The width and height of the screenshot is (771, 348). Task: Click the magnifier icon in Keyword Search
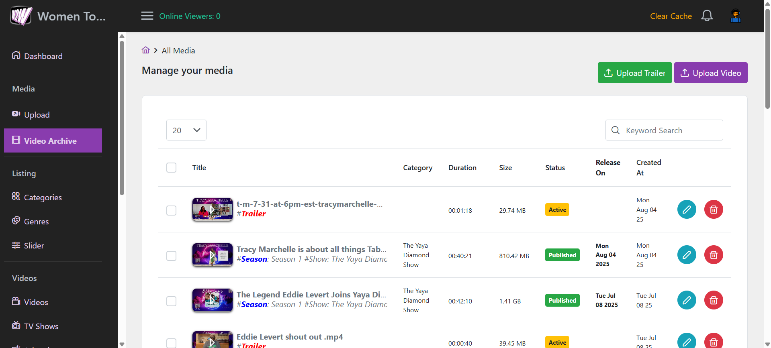coord(616,130)
